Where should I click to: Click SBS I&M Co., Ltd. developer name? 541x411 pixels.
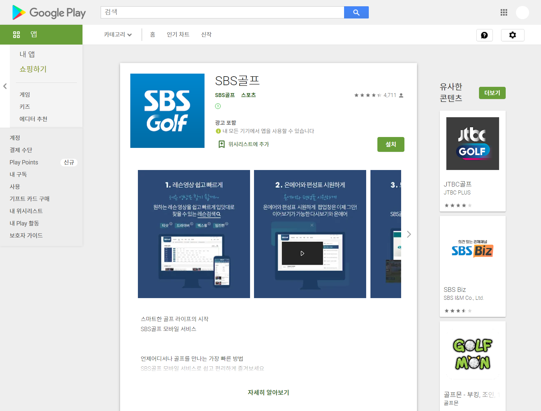click(463, 298)
